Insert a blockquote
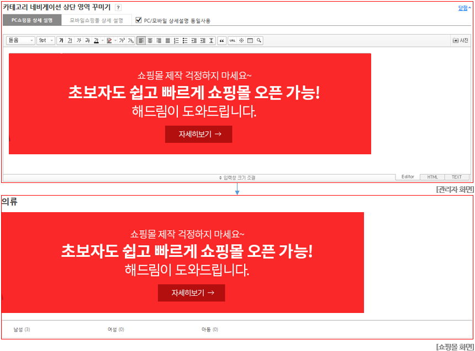 coord(221,41)
